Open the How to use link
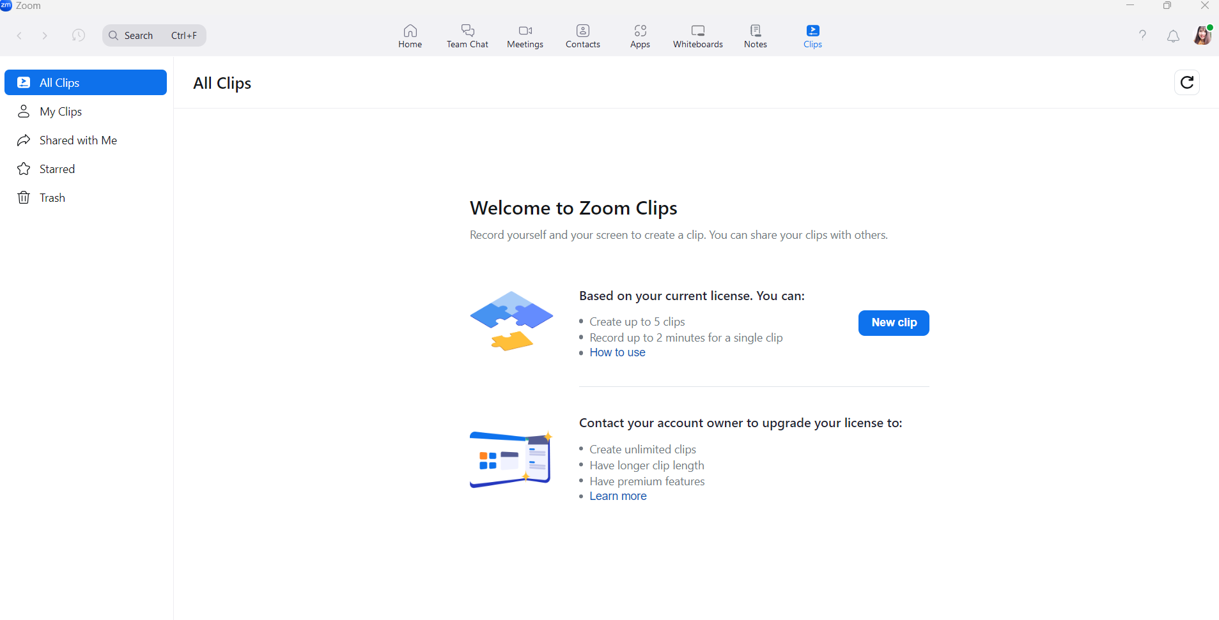The width and height of the screenshot is (1219, 620). [617, 353]
